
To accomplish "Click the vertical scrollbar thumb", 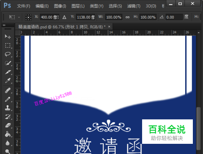I will click(199, 128).
